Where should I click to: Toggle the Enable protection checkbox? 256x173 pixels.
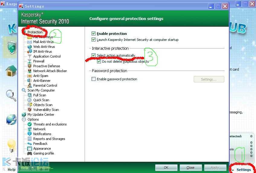94,34
